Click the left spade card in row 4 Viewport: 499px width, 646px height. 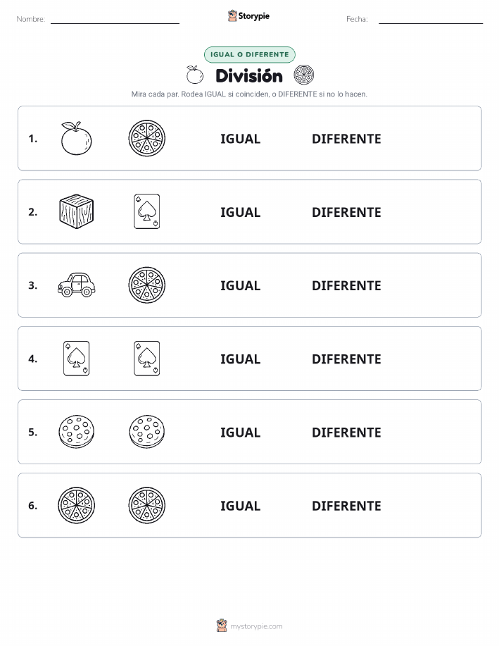77,359
